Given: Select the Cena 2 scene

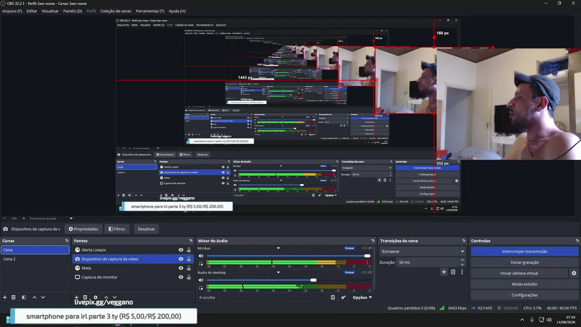Looking at the screenshot, I should pyautogui.click(x=35, y=259).
